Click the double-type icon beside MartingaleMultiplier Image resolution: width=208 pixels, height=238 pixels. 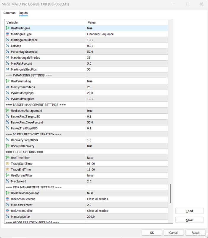click(7, 40)
